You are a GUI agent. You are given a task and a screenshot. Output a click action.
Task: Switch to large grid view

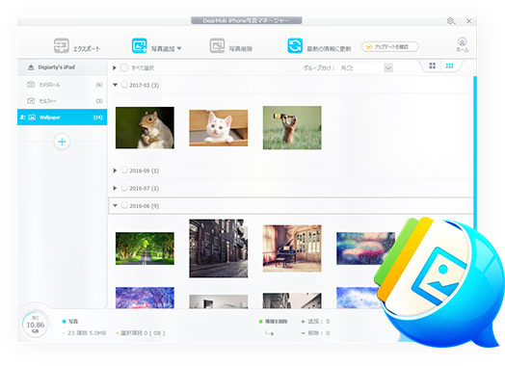432,66
